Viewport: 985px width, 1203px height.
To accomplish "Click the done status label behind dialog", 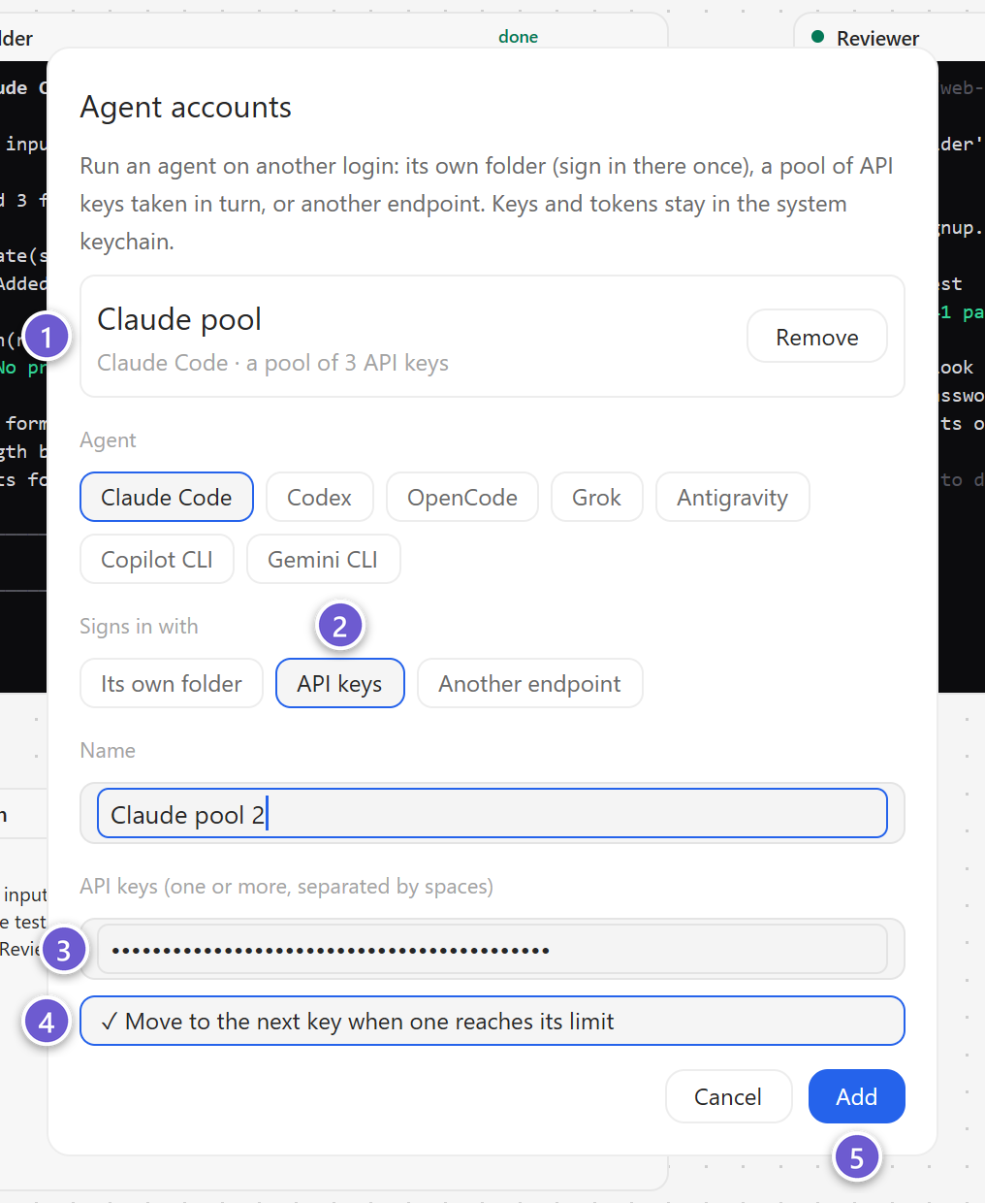I will pos(518,37).
